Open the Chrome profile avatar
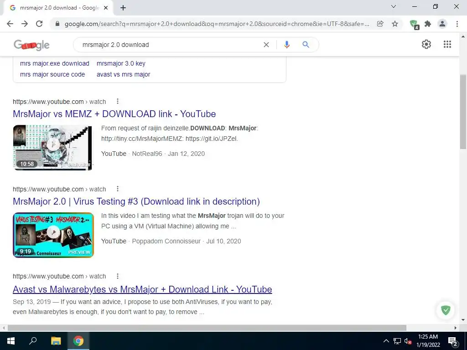This screenshot has width=467, height=350. pos(442,24)
